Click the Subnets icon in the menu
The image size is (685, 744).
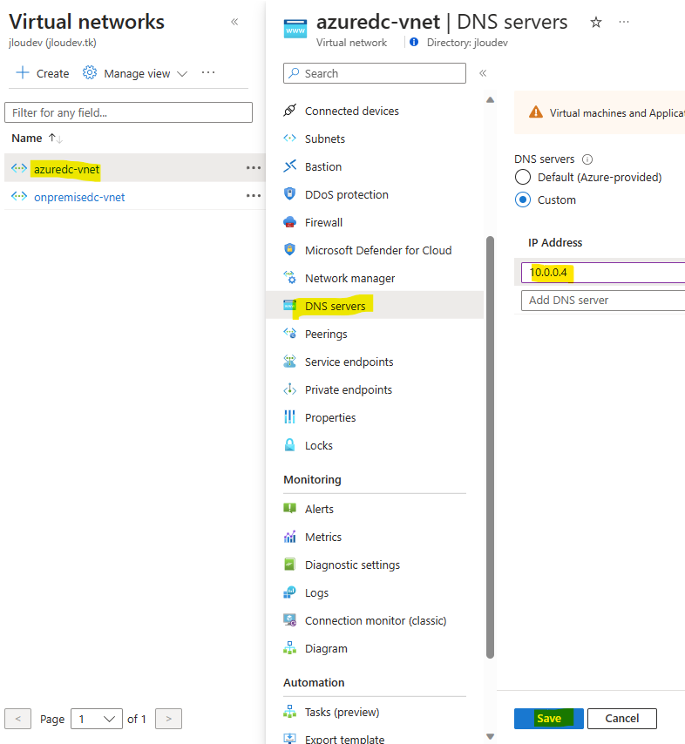click(x=289, y=139)
